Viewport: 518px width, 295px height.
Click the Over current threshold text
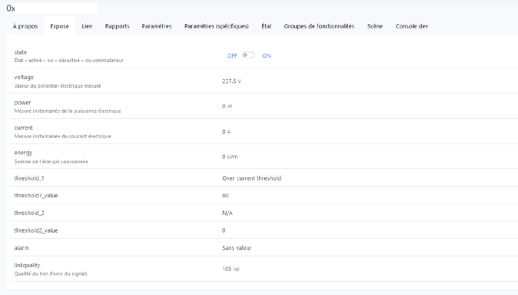click(x=252, y=178)
